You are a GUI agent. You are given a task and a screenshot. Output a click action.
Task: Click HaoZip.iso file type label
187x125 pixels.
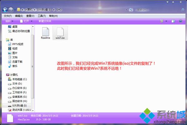click(24, 119)
